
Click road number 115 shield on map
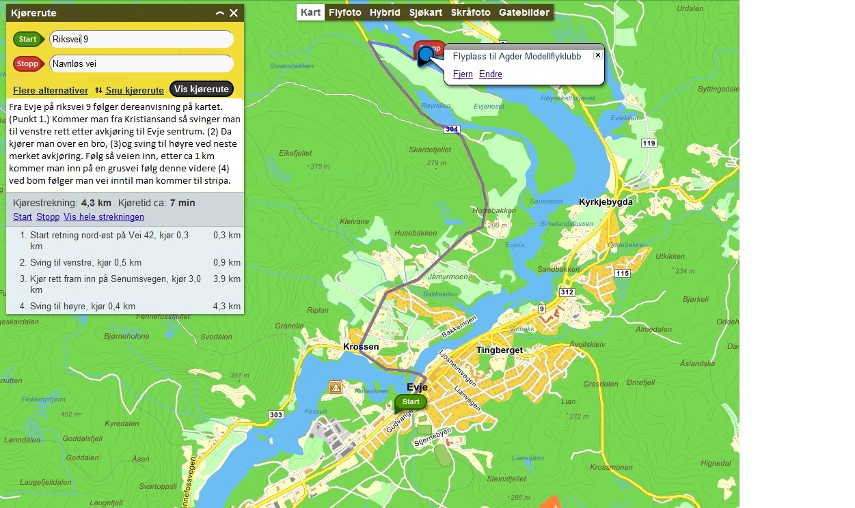622,273
